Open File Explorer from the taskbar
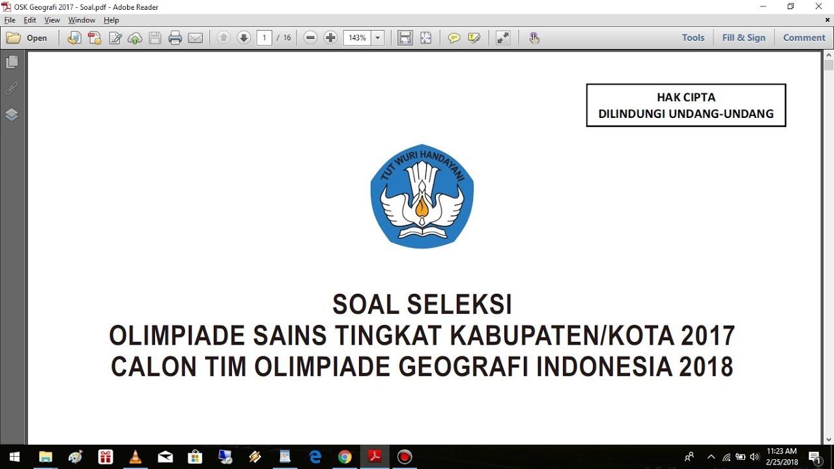The image size is (834, 469). click(x=46, y=457)
